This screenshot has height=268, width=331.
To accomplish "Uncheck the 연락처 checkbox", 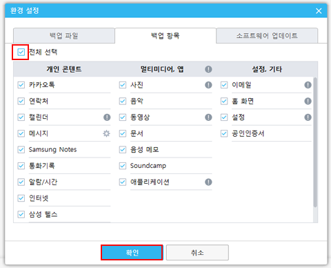I will pos(21,101).
